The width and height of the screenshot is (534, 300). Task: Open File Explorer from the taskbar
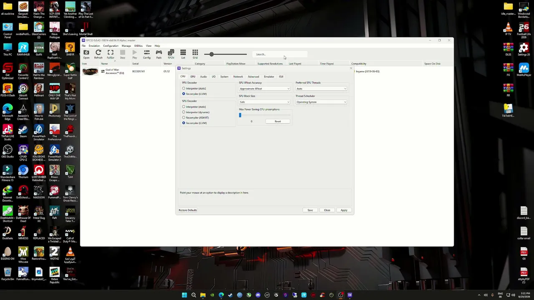click(203, 295)
